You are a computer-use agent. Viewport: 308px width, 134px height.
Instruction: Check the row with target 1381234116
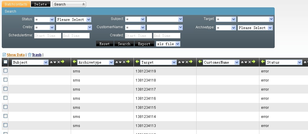click(5, 98)
